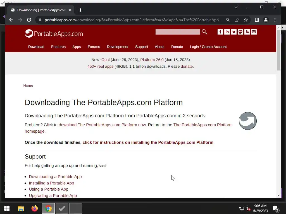This screenshot has width=286, height=214.
Task: Click the muted volume tray icon
Action: point(248,208)
